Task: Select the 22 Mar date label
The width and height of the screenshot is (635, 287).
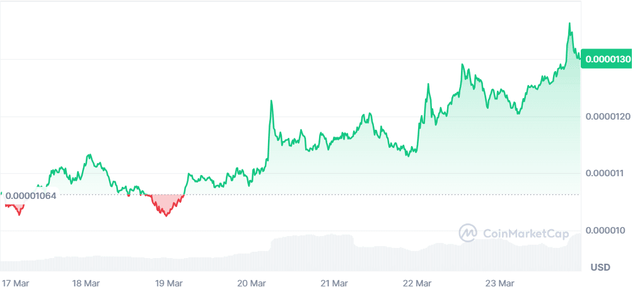Action: 417,283
